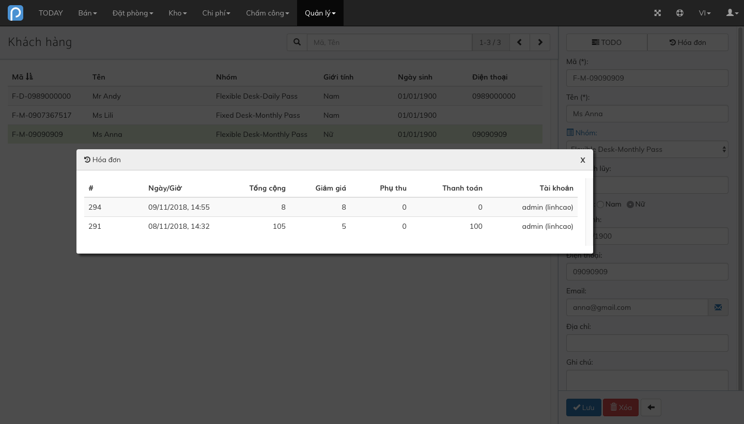Screen dimensions: 744x424
Task: Click the back arrow button
Action: tap(651, 407)
